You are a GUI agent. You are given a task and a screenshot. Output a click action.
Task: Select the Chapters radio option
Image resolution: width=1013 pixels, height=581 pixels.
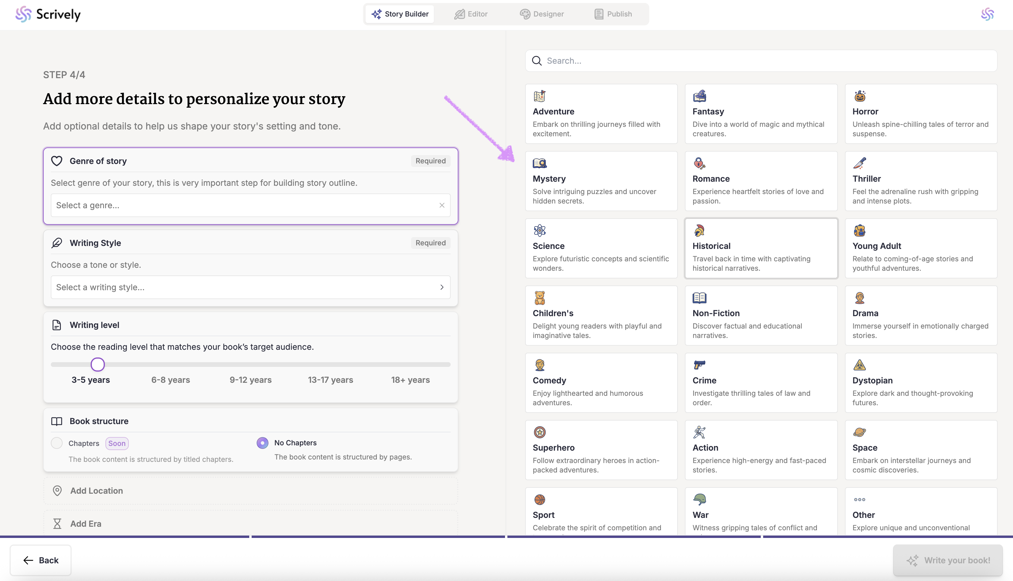(57, 443)
